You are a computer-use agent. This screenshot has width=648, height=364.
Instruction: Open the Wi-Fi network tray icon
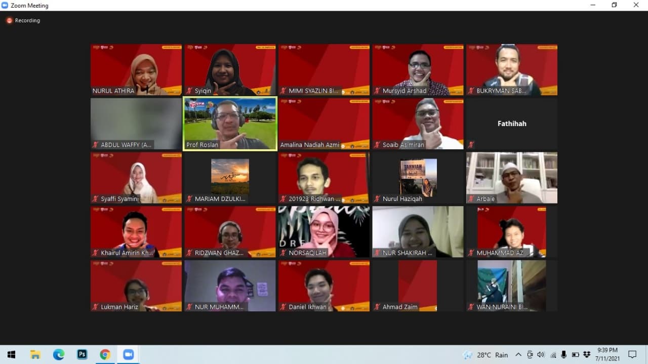[553, 354]
